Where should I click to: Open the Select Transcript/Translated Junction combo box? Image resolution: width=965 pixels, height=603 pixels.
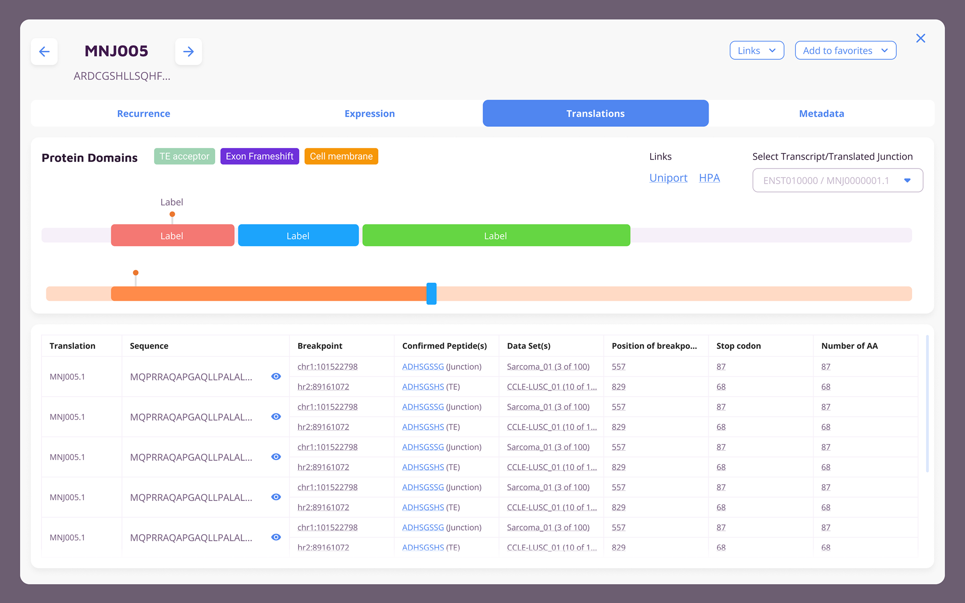click(x=837, y=180)
